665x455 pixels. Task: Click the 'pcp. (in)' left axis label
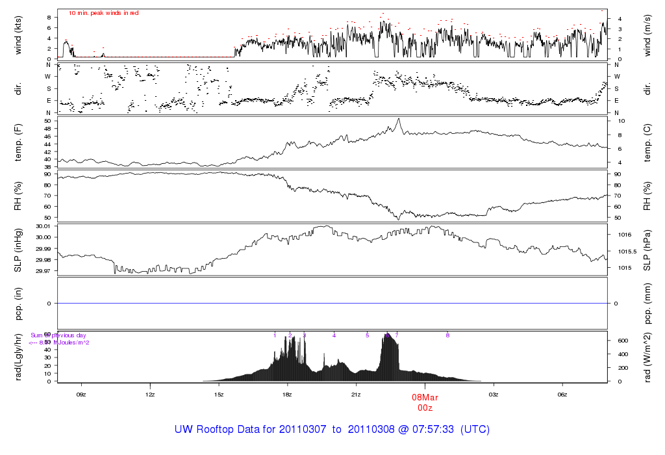18,303
